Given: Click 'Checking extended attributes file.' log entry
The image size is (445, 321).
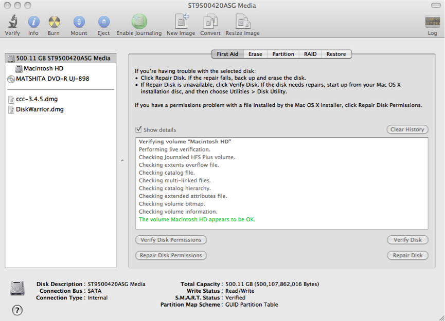Looking at the screenshot, I should coord(183,196).
